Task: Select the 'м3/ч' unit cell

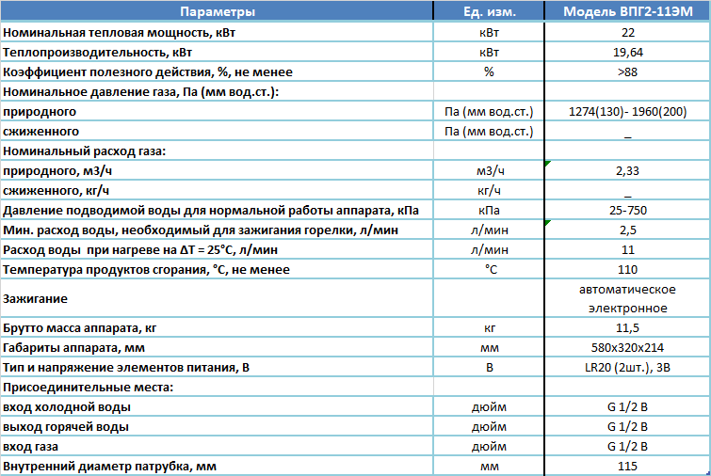Action: 490,171
